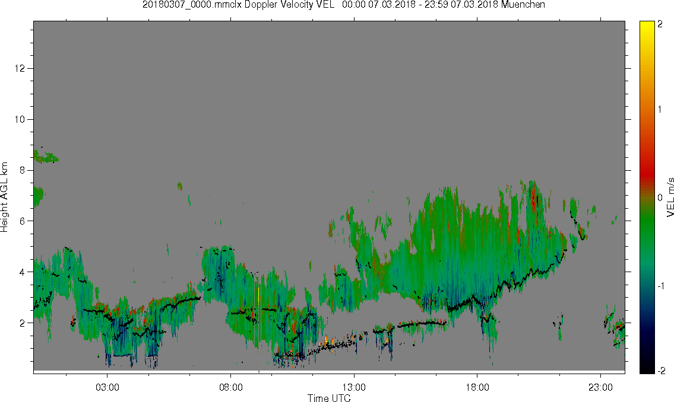Viewport: 674px width, 402px height.
Task: Click the height tick label 10
Action: pos(20,119)
